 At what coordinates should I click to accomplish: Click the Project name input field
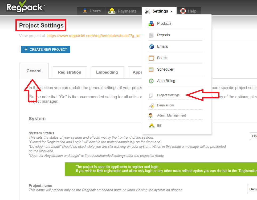tap(252, 189)
